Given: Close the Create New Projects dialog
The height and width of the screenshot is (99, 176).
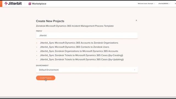Looking at the screenshot, I should (x=136, y=20).
